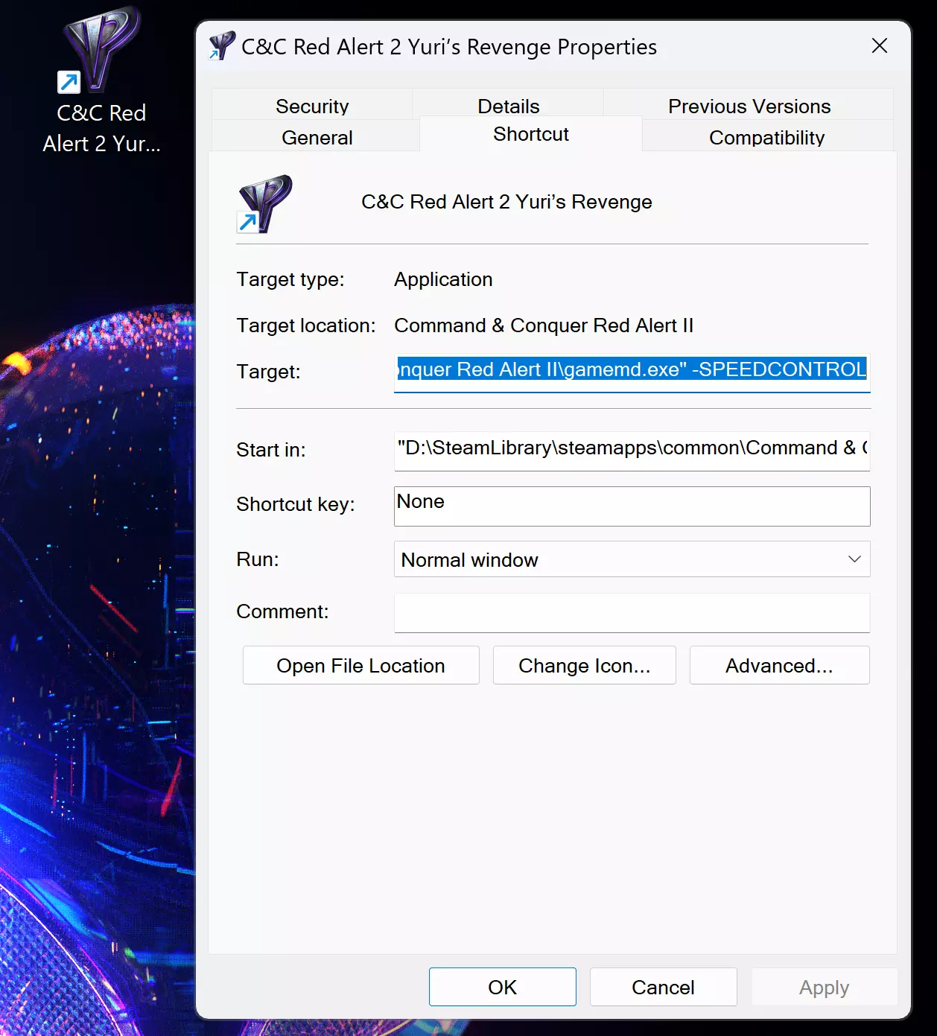Switch to the Security tab

pos(312,106)
